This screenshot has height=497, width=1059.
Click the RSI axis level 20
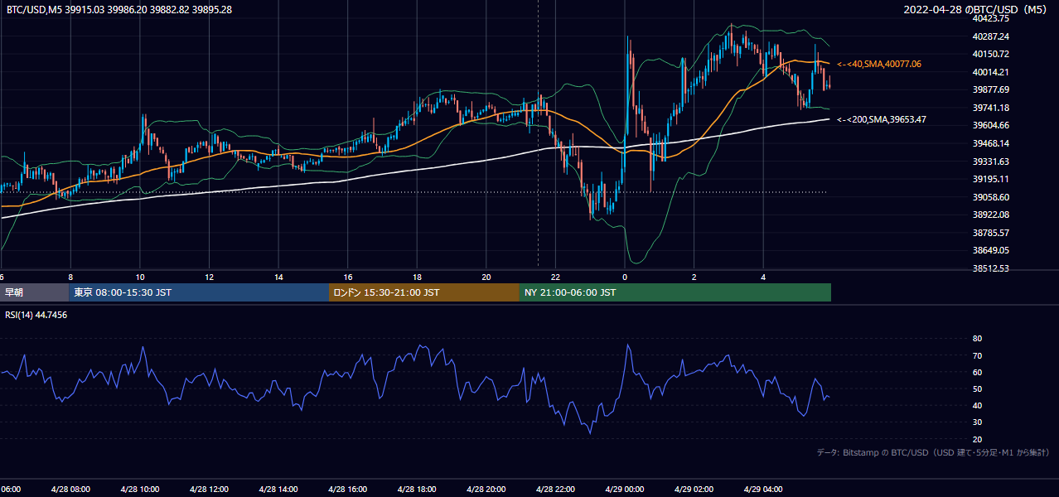click(x=977, y=439)
